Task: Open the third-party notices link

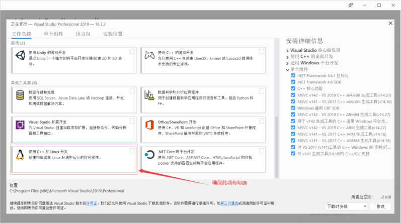Action: point(229,203)
